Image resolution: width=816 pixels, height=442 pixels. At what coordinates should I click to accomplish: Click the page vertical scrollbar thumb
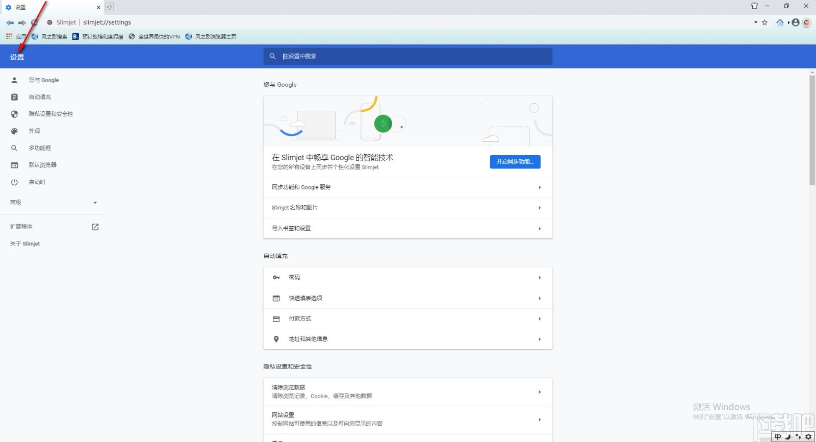coord(812,130)
